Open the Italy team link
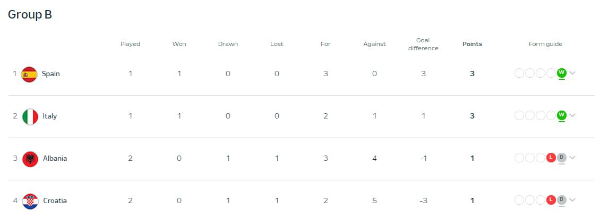This screenshot has width=600, height=219. [49, 116]
